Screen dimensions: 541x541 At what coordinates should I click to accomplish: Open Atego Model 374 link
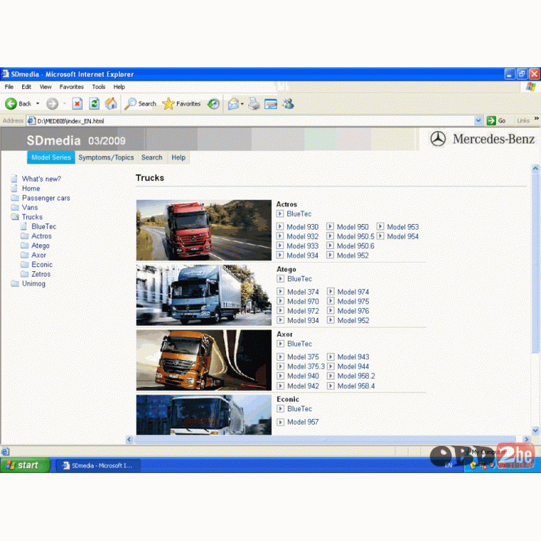[303, 292]
